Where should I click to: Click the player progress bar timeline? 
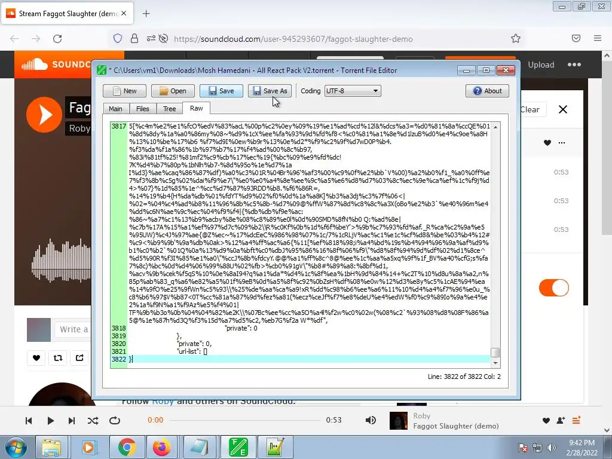tap(244, 420)
